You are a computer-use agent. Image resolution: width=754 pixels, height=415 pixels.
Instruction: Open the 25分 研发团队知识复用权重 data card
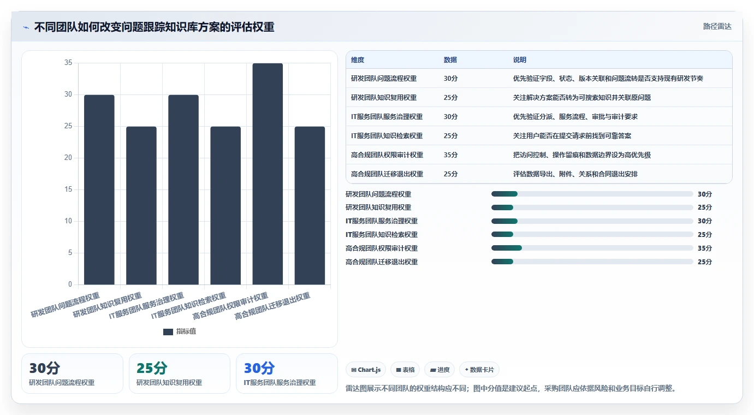[180, 373]
